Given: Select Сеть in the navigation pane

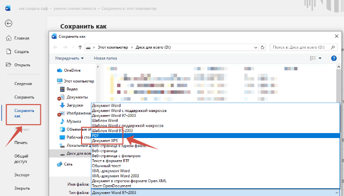Looking at the screenshot, I should [68, 164].
